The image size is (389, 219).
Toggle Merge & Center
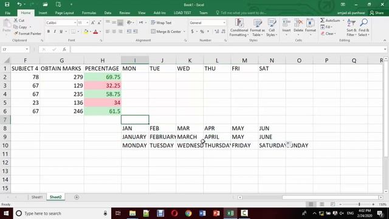[x=166, y=32]
